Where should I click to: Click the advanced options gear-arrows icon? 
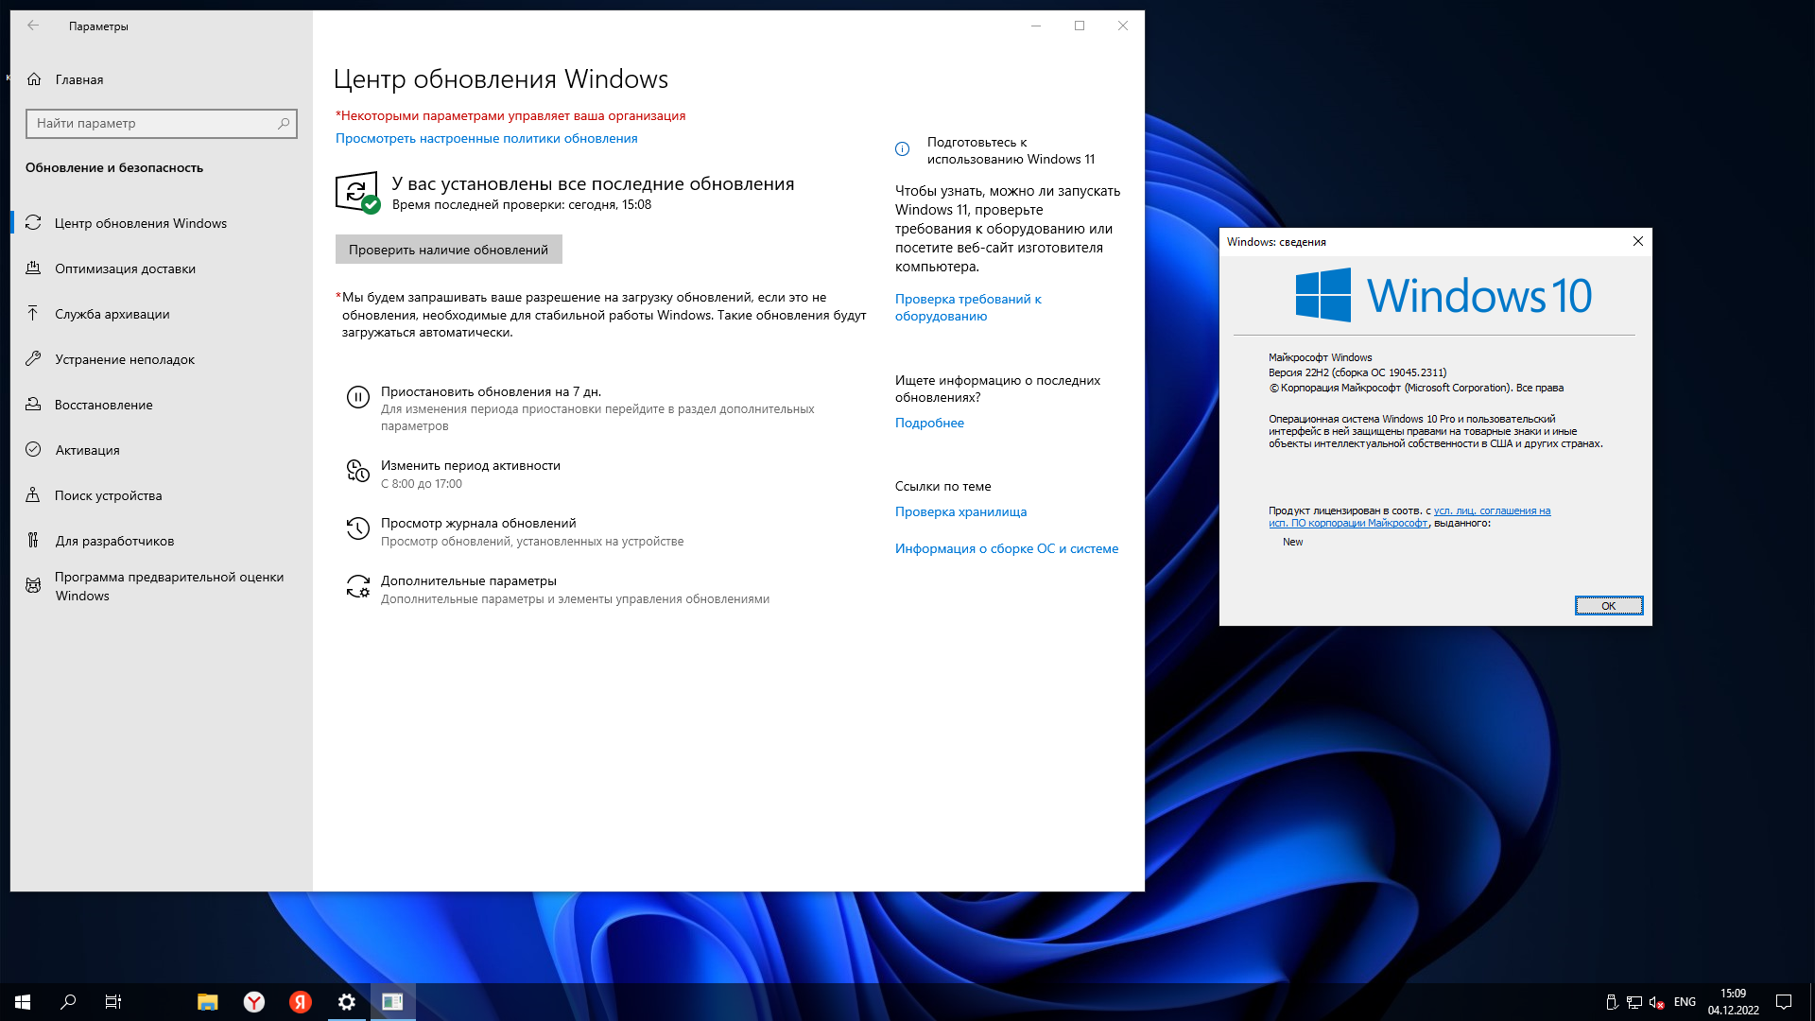click(357, 587)
